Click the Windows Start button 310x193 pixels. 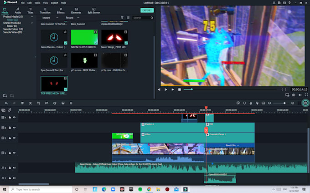pos(5,189)
